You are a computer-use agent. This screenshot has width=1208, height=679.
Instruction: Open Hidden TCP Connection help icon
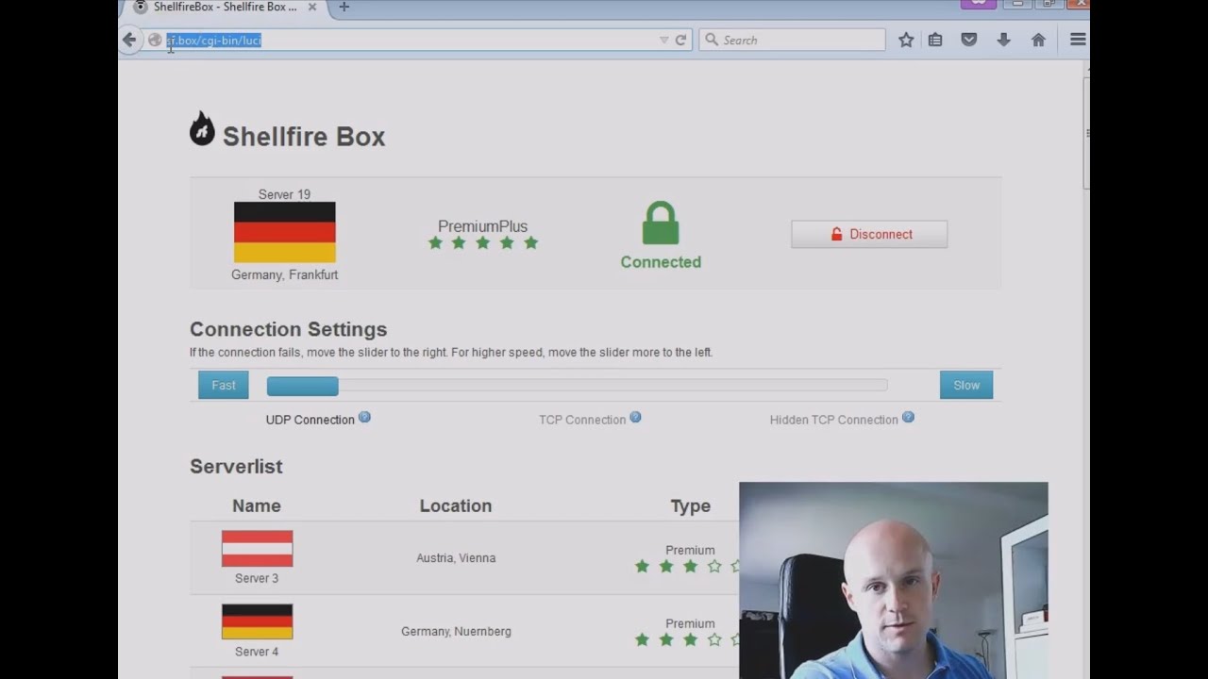point(908,417)
